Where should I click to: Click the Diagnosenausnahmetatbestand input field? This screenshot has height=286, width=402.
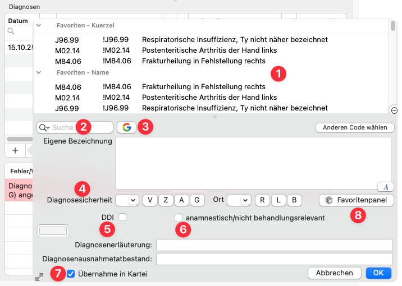pyautogui.click(x=275, y=259)
